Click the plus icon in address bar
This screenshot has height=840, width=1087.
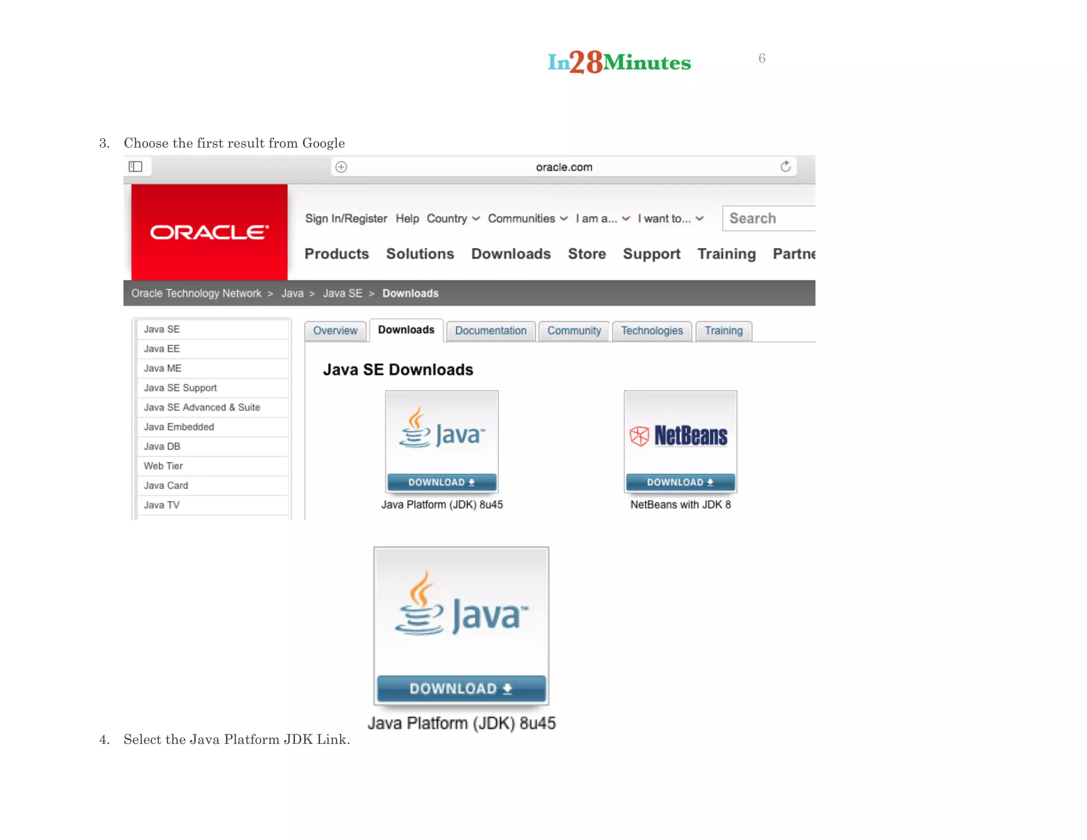pos(341,167)
